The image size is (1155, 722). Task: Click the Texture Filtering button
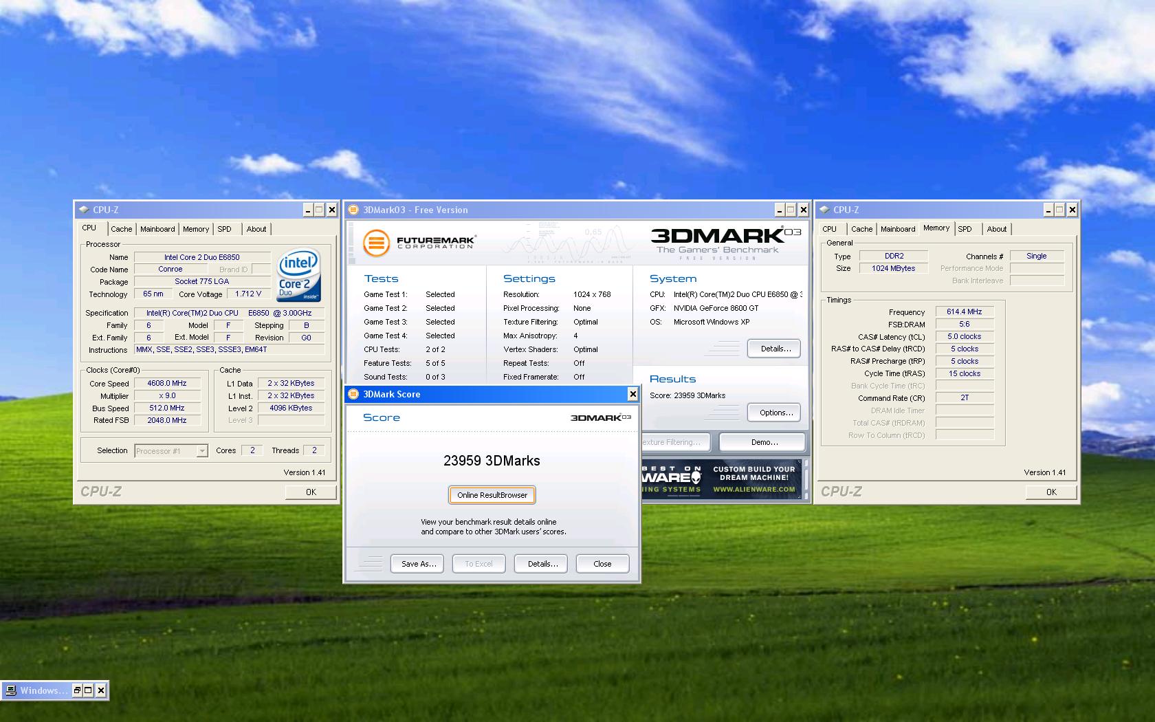point(677,442)
